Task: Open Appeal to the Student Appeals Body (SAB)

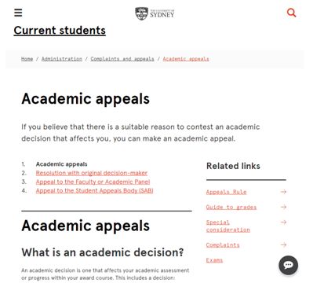Action: tap(95, 191)
